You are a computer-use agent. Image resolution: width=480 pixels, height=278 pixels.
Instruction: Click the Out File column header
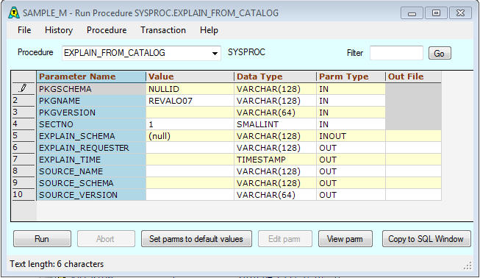click(413, 76)
